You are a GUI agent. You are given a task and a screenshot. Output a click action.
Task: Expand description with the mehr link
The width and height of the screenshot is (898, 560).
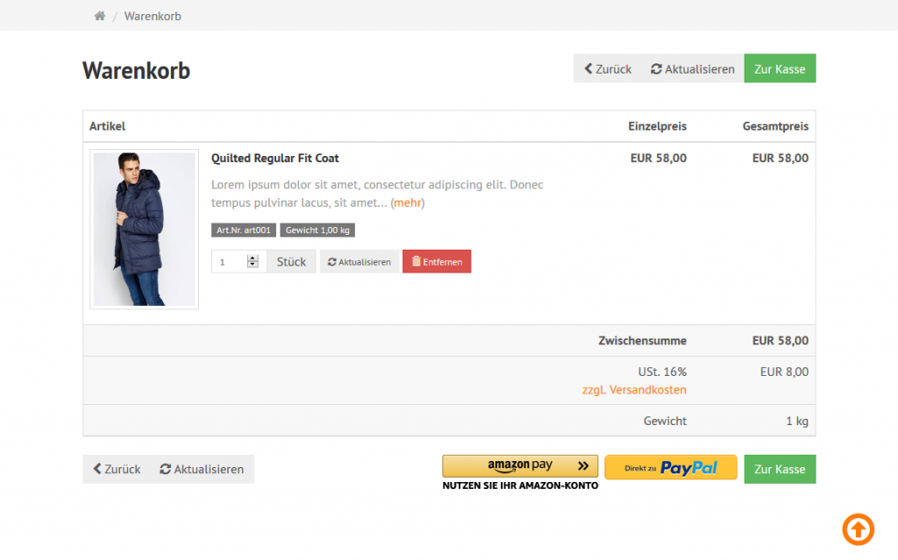408,202
